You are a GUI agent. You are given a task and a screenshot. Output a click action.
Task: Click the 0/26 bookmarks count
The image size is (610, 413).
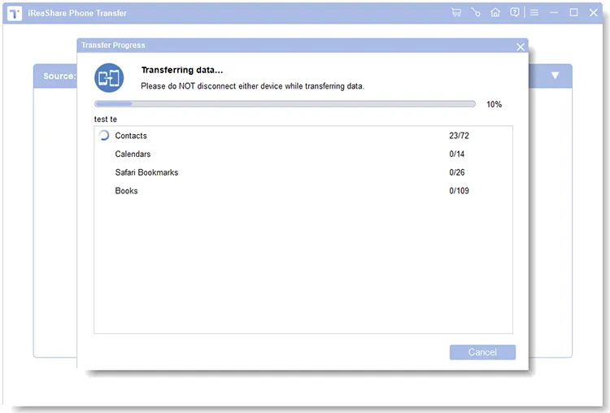[457, 172]
